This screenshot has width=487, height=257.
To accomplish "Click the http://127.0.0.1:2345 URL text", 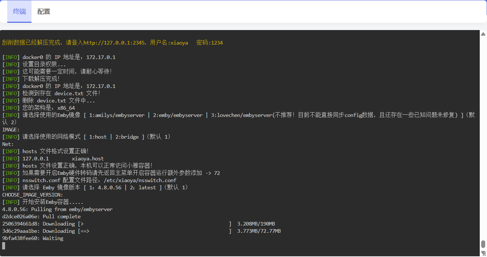I will (x=115, y=43).
